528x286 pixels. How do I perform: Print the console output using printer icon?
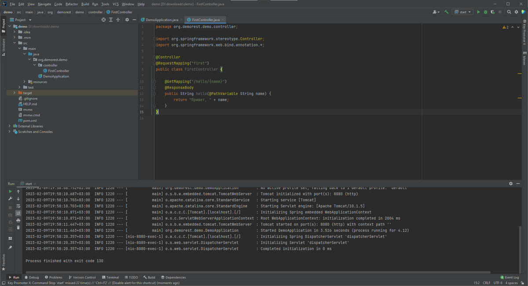[x=18, y=220]
